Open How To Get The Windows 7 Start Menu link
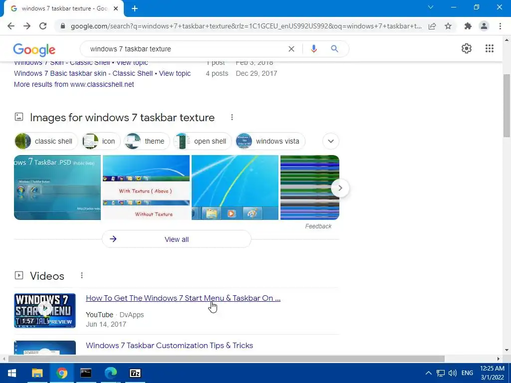Image resolution: width=511 pixels, height=383 pixels. [x=183, y=298]
